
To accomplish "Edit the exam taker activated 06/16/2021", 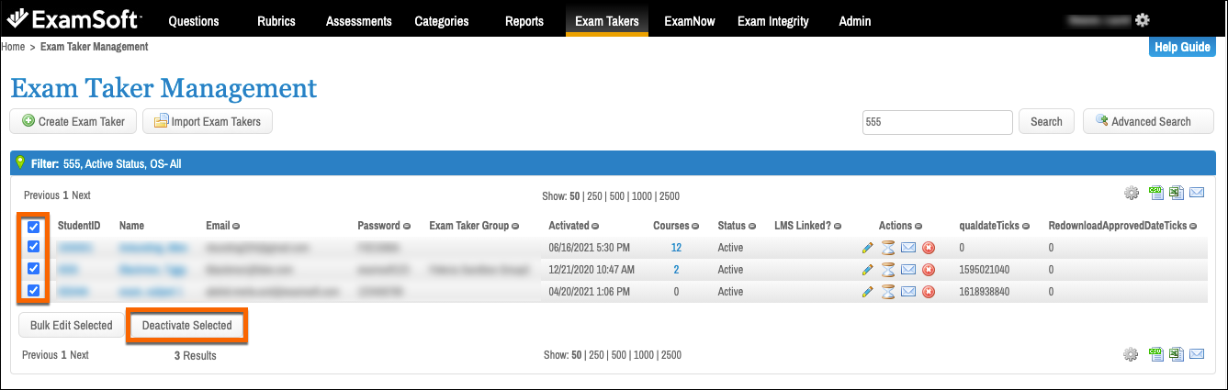I will point(868,248).
